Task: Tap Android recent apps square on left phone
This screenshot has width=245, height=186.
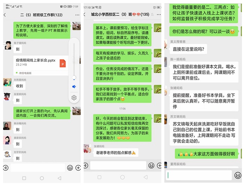Action: (24, 178)
